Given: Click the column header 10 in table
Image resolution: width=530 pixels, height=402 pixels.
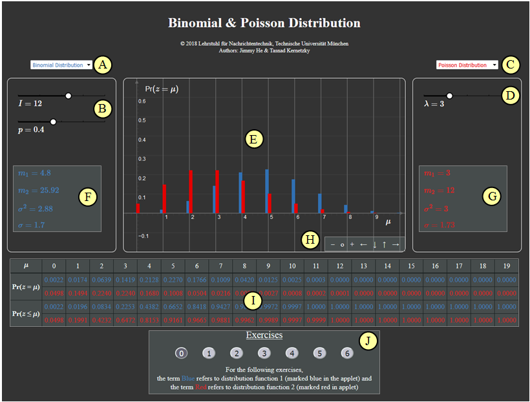Looking at the screenshot, I should click(x=292, y=266).
